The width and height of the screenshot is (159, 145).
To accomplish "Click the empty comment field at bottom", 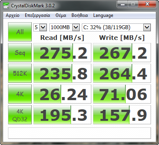I will (x=79, y=133).
